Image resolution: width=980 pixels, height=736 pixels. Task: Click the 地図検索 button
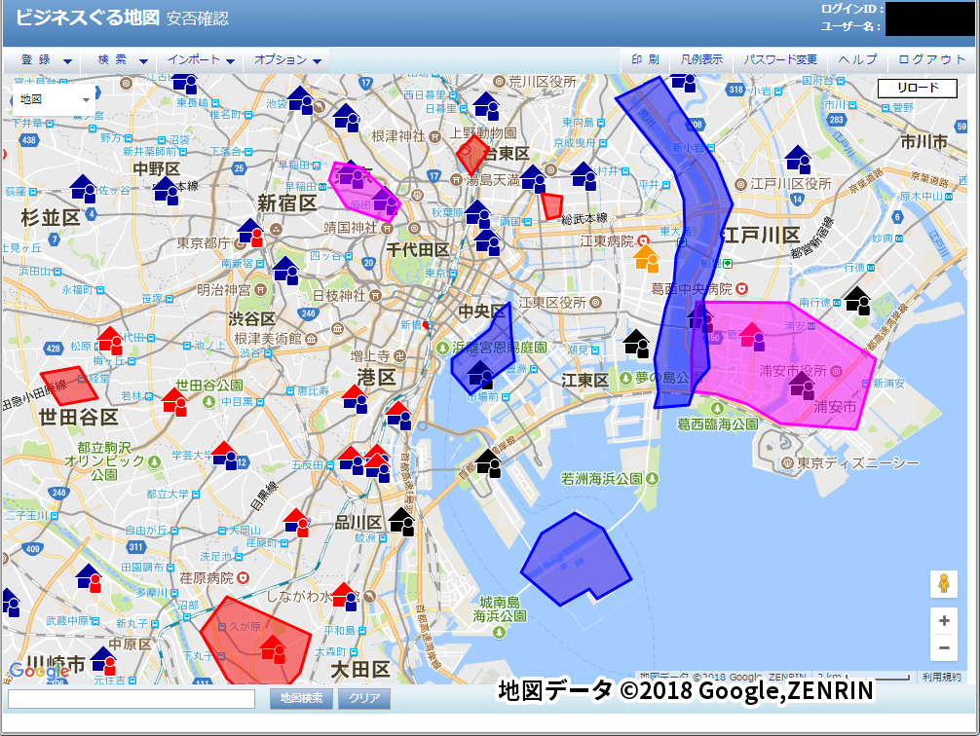point(301,698)
